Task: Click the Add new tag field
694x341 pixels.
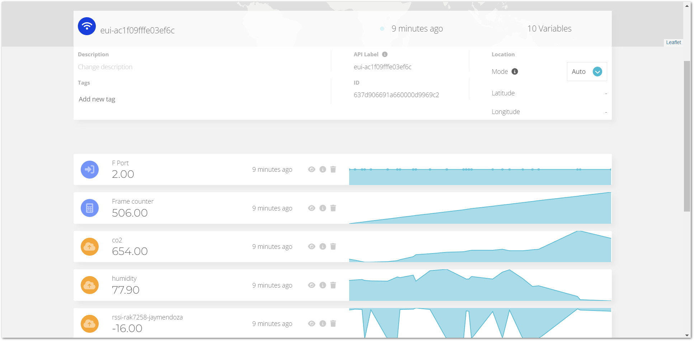Action: [97, 99]
